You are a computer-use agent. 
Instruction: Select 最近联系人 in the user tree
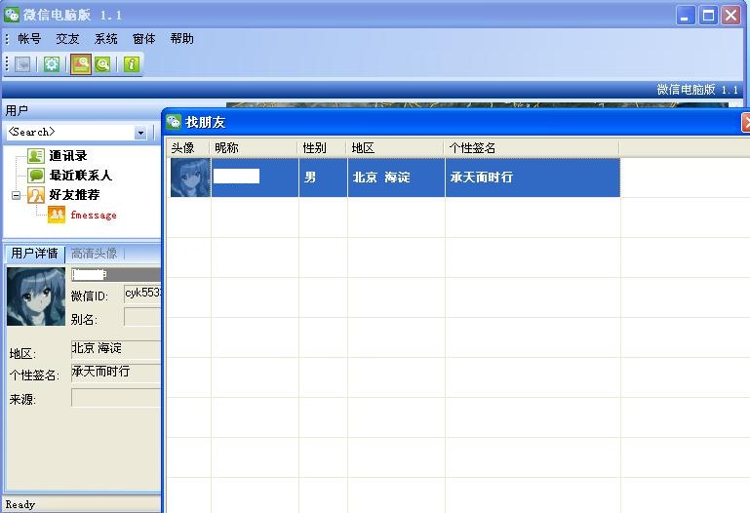point(80,176)
